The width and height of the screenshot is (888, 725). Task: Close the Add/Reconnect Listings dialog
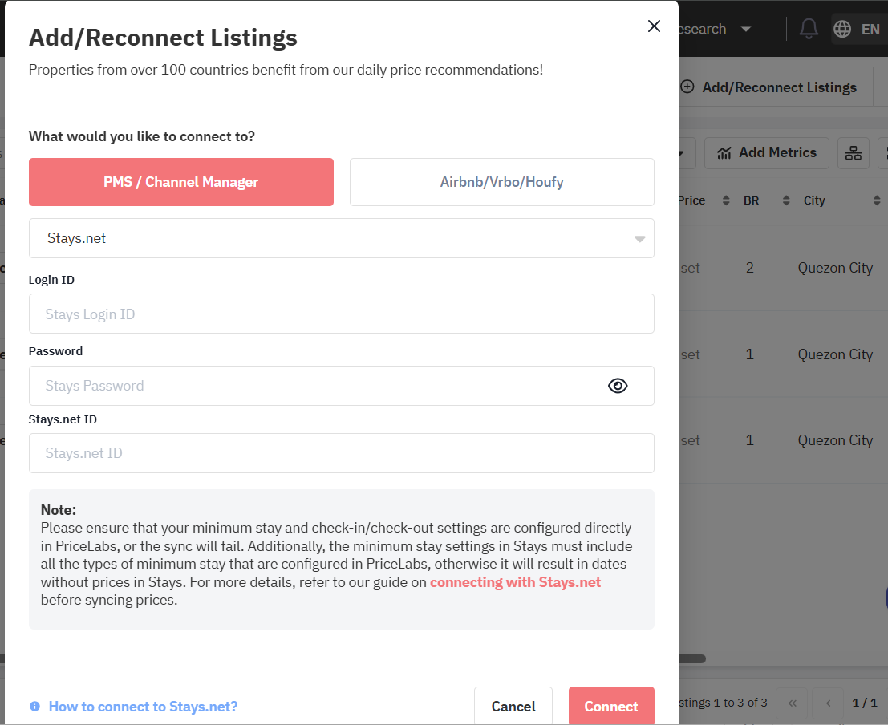coord(654,26)
